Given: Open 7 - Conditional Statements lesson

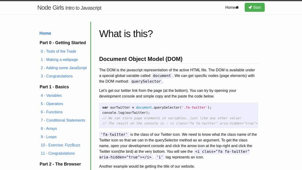Looking at the screenshot, I should click(63, 121).
